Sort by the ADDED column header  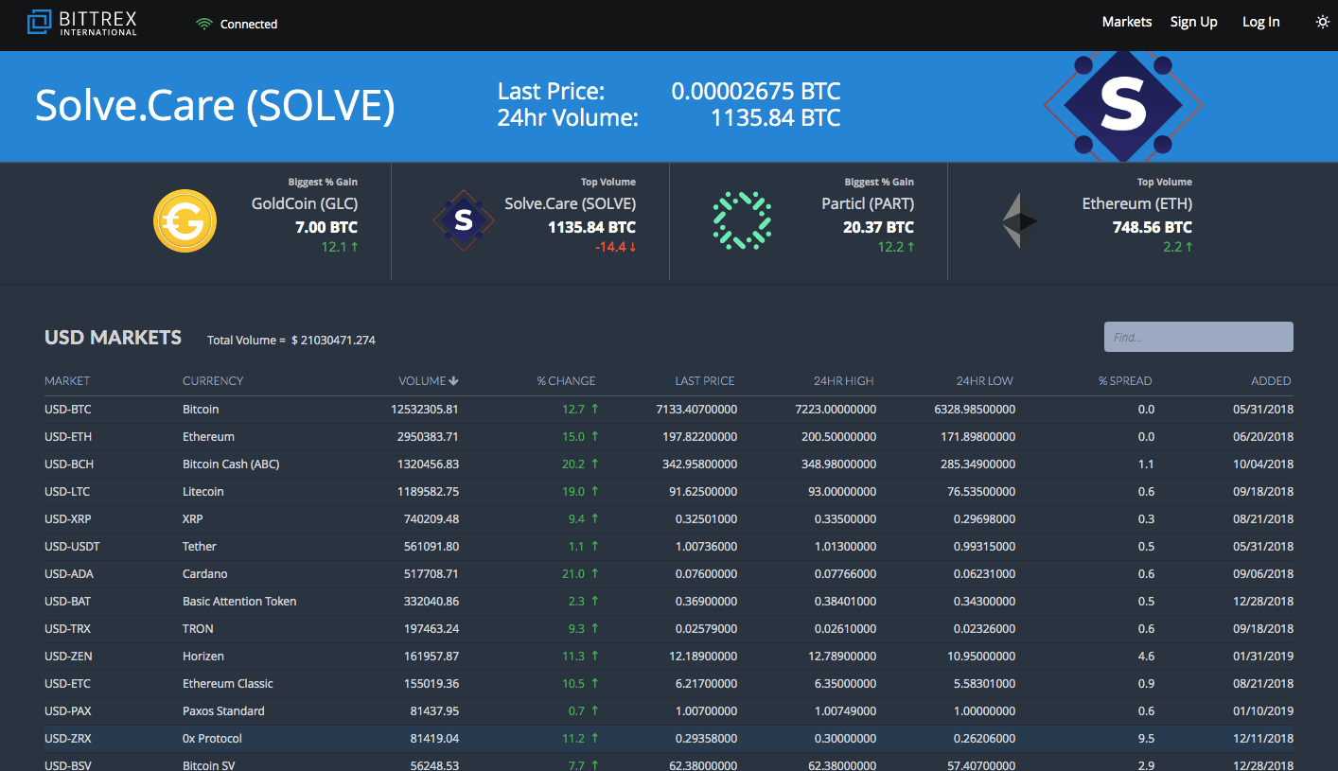1271,380
